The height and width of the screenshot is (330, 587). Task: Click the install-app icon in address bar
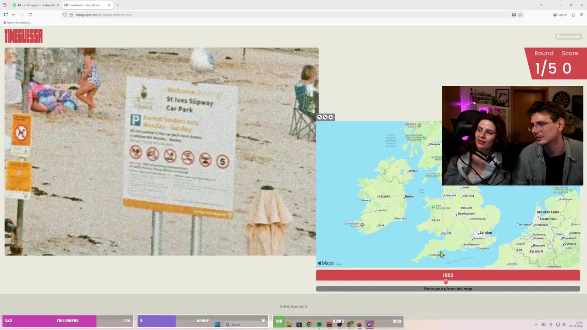tap(514, 15)
